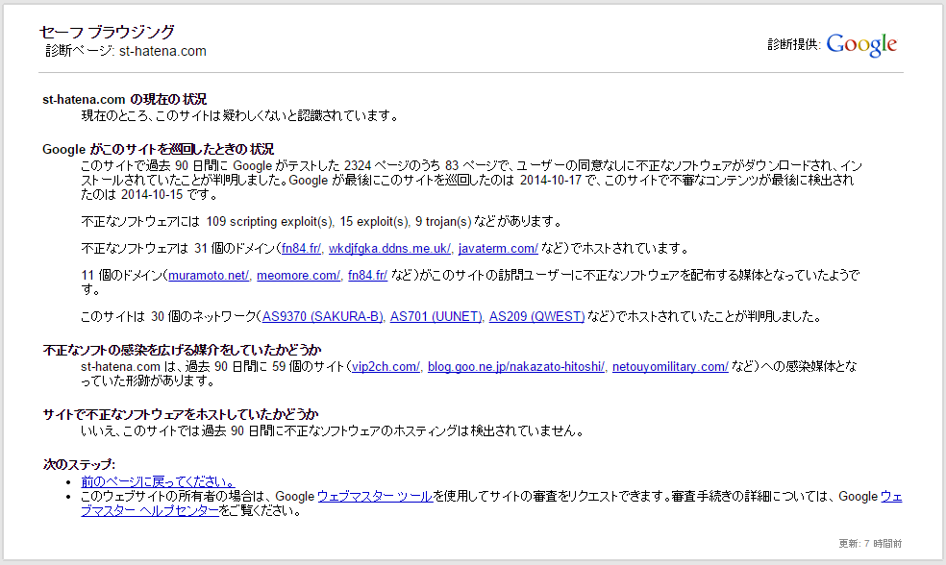Open the ウェブマスター ヘルプセンター link

tap(150, 511)
